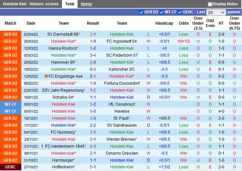The image size is (242, 171).
Task: Click the date 31/10/21
Action: pyautogui.click(x=31, y=160)
